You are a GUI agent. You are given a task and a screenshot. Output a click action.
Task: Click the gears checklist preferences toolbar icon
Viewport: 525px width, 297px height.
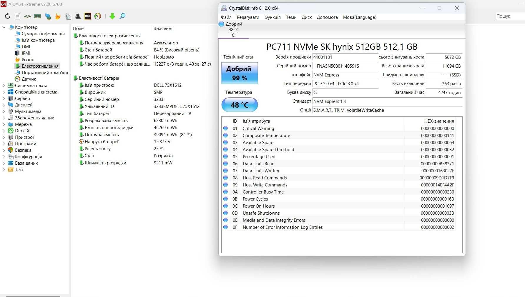(x=68, y=16)
